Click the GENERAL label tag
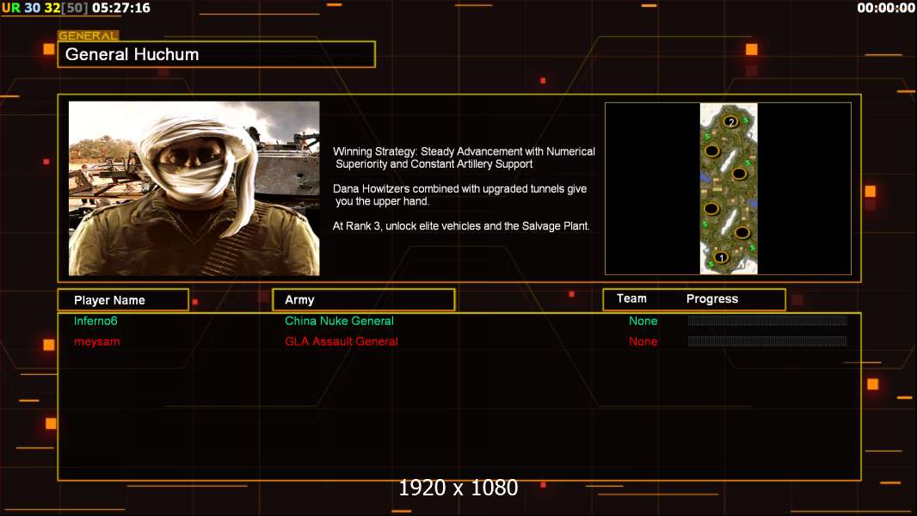The width and height of the screenshot is (917, 516). [x=89, y=35]
